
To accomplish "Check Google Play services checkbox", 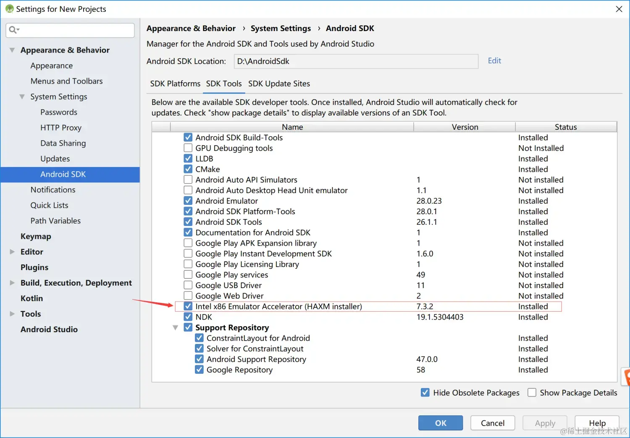I will (188, 275).
